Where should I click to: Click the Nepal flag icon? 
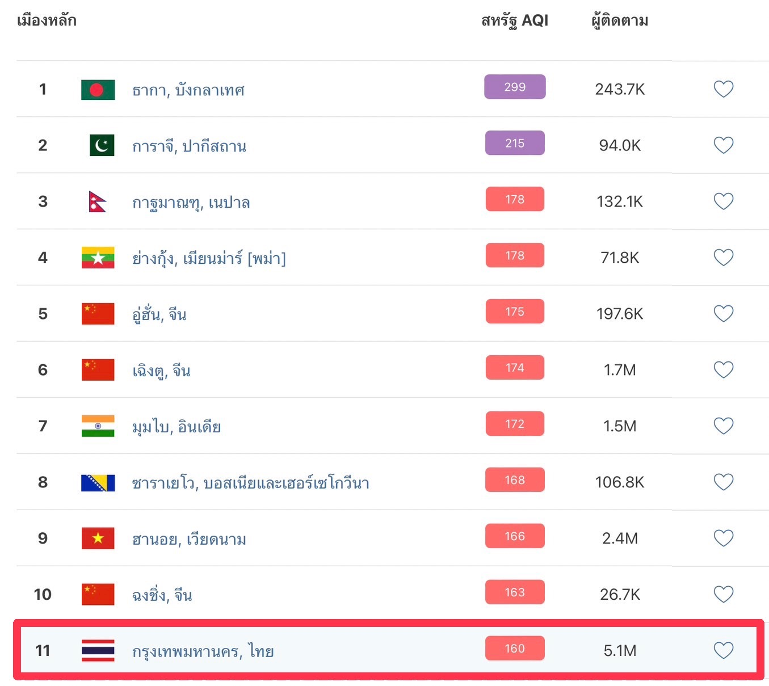pos(98,201)
